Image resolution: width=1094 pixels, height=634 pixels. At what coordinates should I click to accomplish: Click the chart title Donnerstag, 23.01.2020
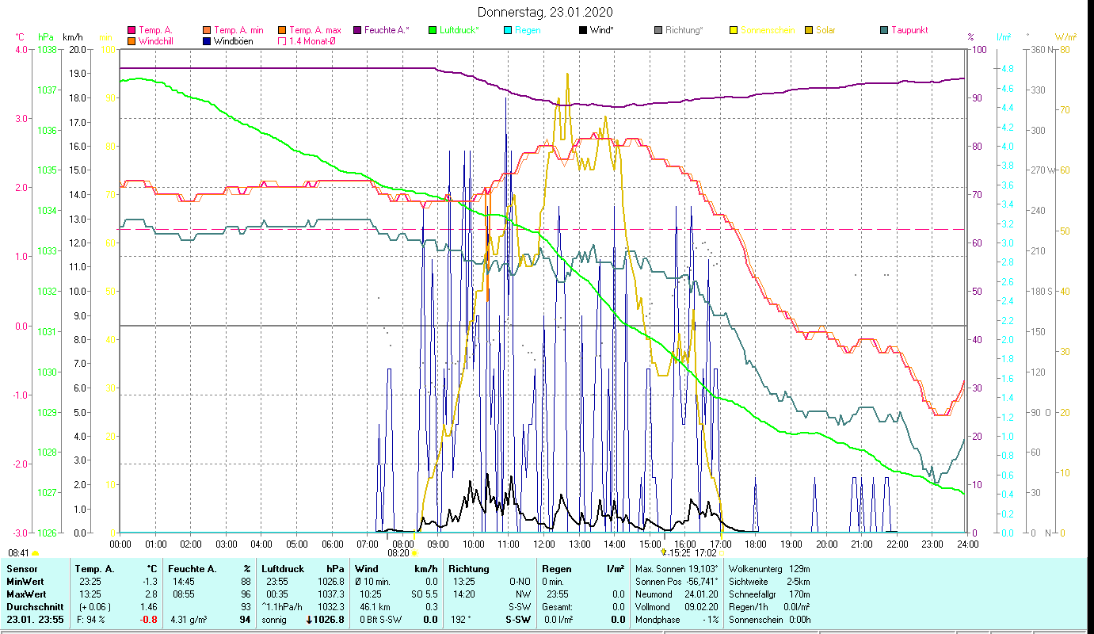tap(546, 12)
